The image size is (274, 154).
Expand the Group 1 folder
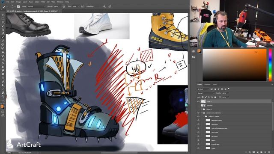tap(202, 110)
